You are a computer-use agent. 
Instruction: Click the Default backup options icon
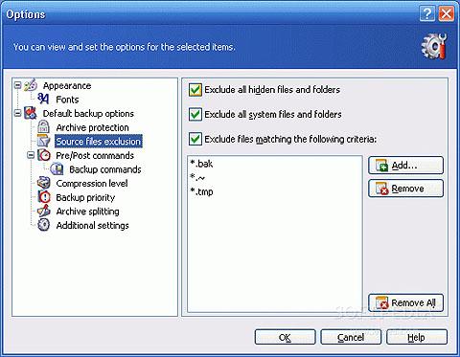[31, 113]
